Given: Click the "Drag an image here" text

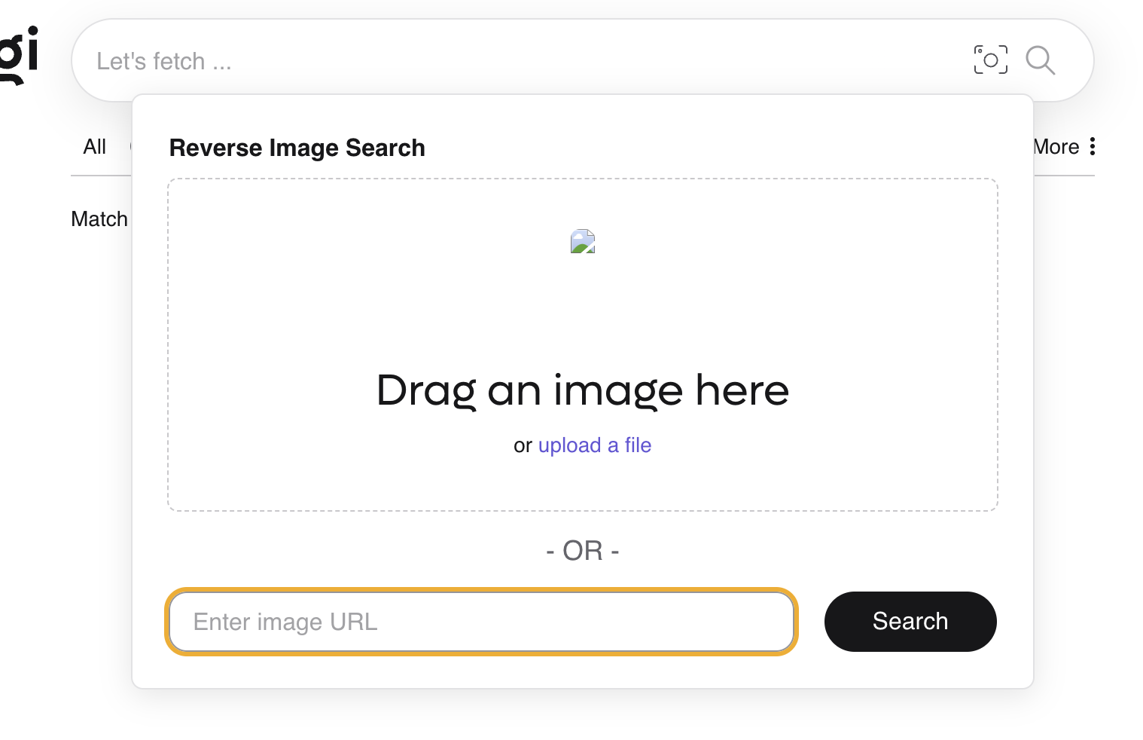Looking at the screenshot, I should [582, 390].
